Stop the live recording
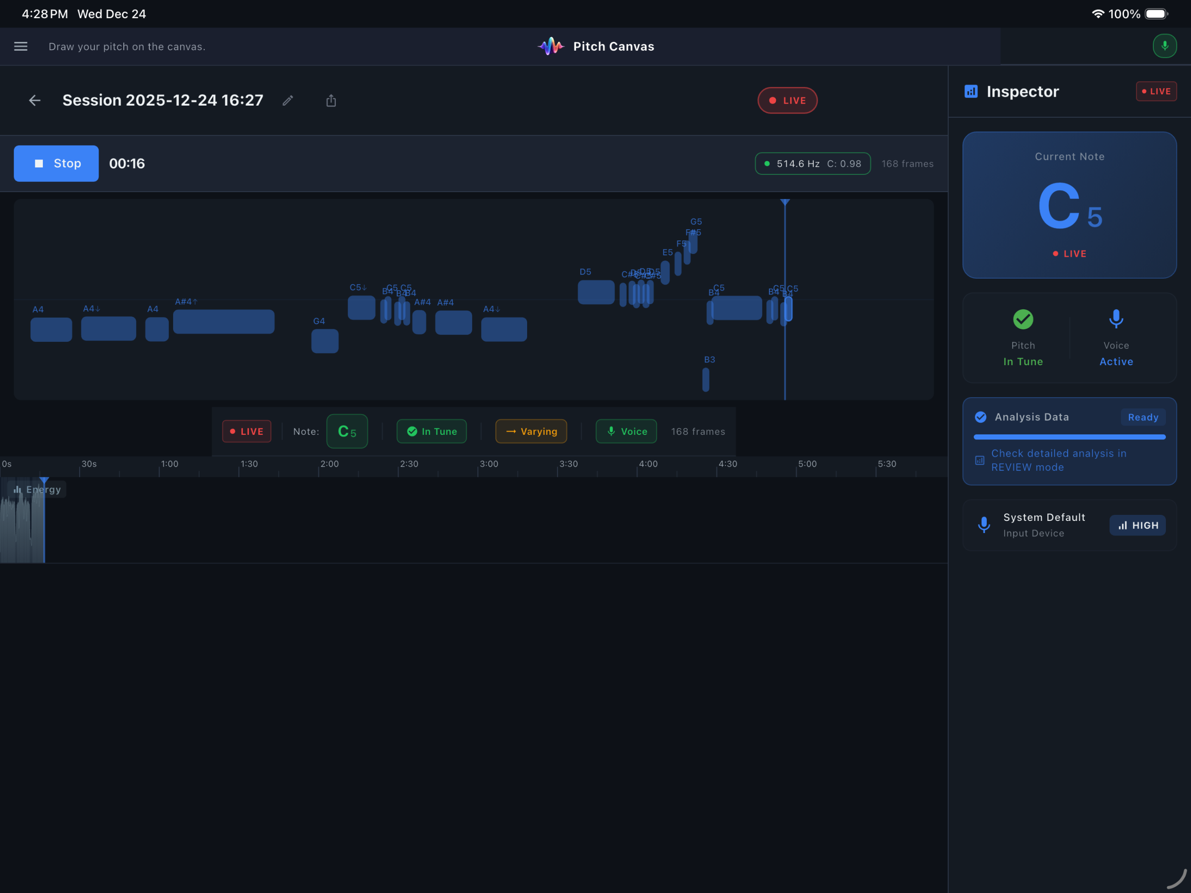The width and height of the screenshot is (1191, 893). click(x=57, y=164)
